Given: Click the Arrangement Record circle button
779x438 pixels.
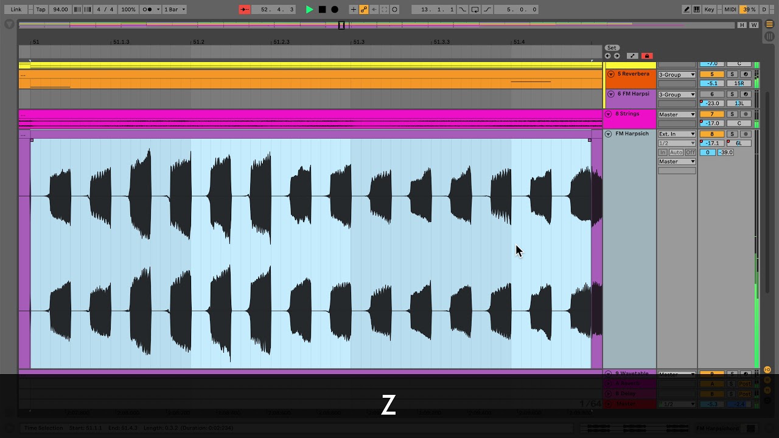Looking at the screenshot, I should point(335,9).
